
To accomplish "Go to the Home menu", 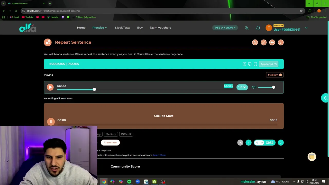I will pyautogui.click(x=81, y=27).
